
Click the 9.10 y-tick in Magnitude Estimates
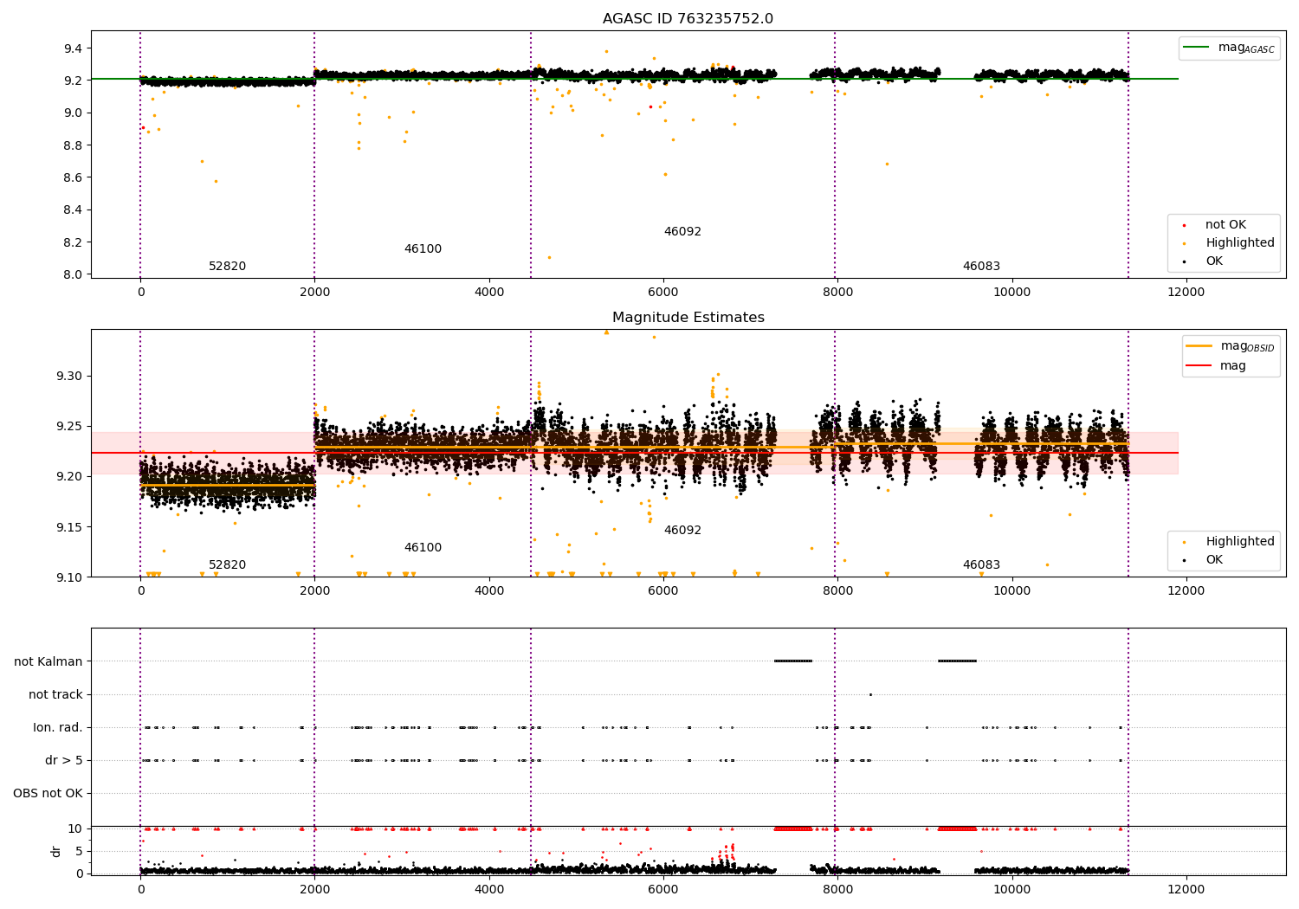[x=69, y=577]
